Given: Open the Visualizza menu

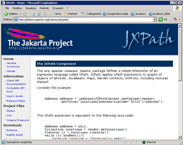Looking at the screenshot, I should (31, 8).
